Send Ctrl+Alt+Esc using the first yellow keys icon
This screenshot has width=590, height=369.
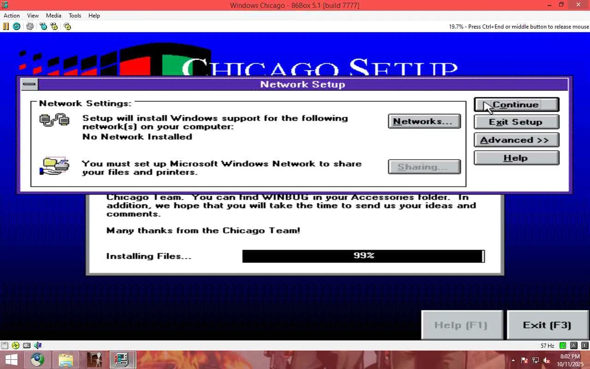point(54,26)
